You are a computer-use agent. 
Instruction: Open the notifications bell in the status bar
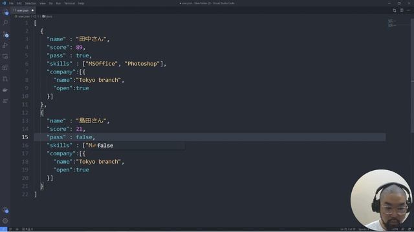(x=409, y=229)
